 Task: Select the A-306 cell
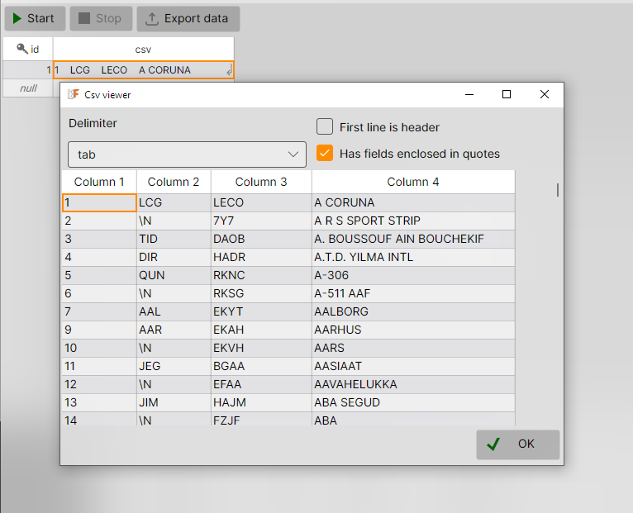pyautogui.click(x=413, y=275)
